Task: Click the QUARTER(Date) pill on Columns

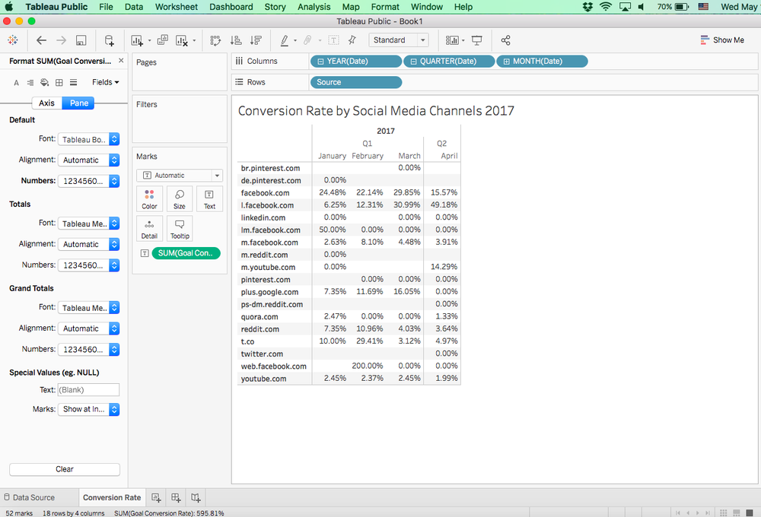Action: [x=449, y=61]
